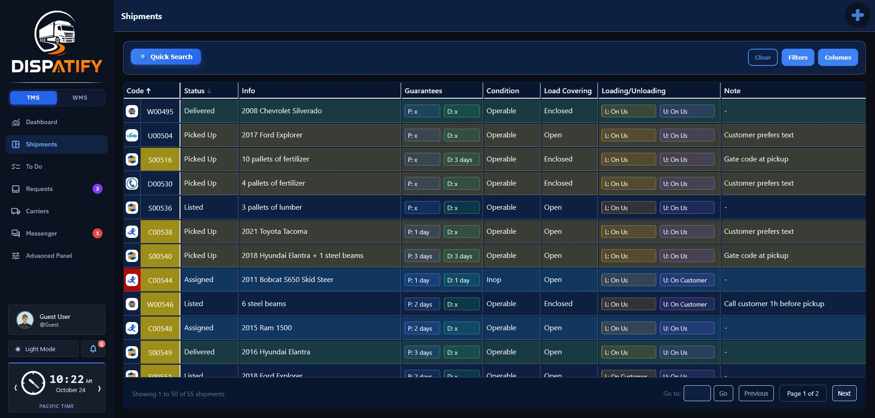875x418 pixels.
Task: Click the shipment code S00549
Action: [x=160, y=353]
